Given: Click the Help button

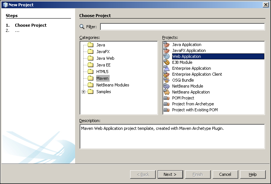Looking at the screenshot, I should tap(253, 174).
